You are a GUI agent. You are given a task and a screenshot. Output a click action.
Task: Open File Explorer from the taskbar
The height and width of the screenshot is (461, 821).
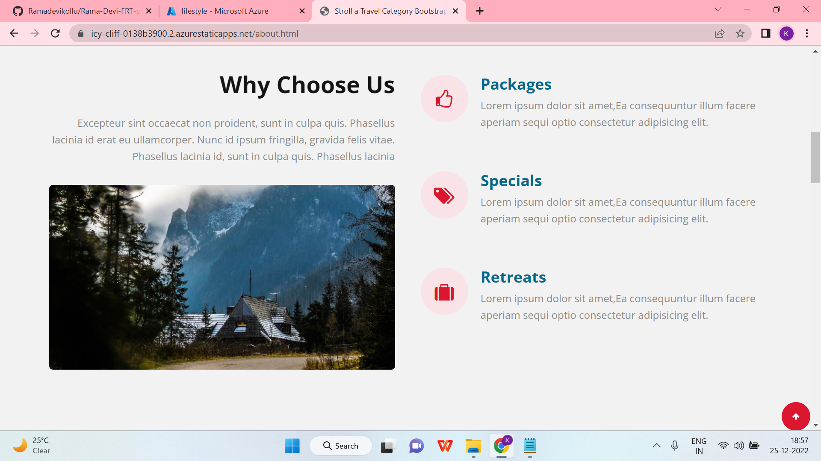473,446
